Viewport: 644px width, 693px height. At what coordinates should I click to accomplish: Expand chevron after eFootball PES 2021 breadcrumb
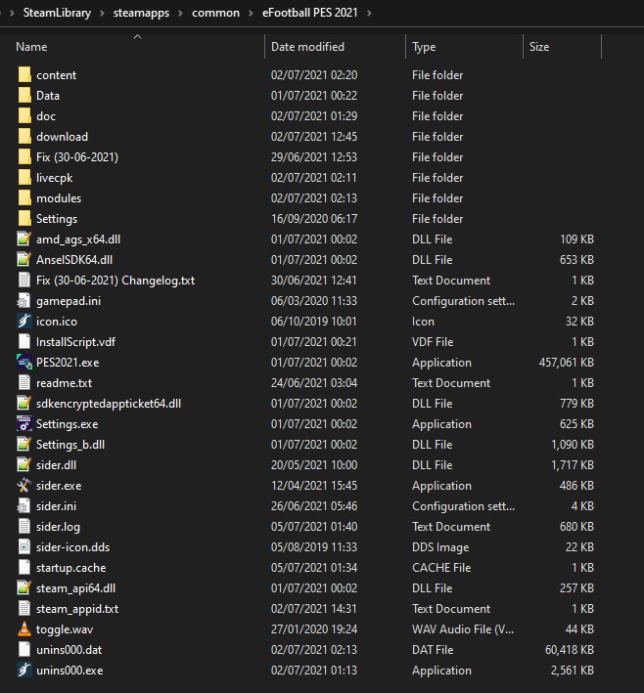[369, 13]
